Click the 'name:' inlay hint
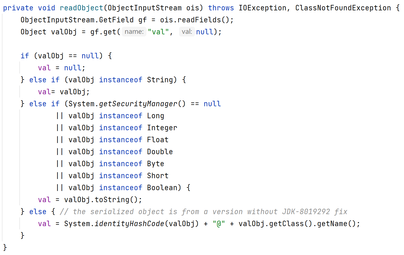 (134, 32)
